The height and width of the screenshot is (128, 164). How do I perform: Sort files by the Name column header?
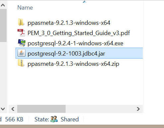point(25,8)
